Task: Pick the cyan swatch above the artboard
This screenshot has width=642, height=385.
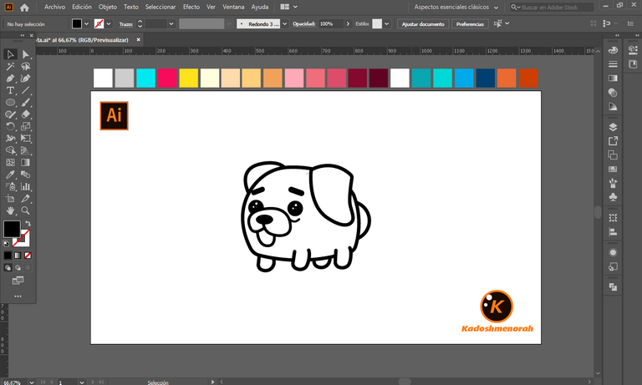Action: [x=145, y=78]
